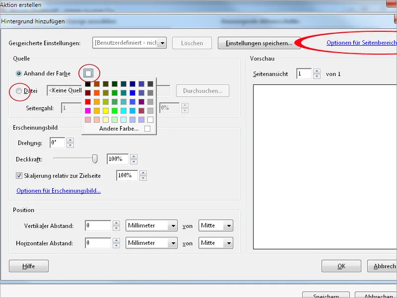The width and height of the screenshot is (397, 298).
Task: Decrease Deckkraft percent with down arrow
Action: click(133, 162)
